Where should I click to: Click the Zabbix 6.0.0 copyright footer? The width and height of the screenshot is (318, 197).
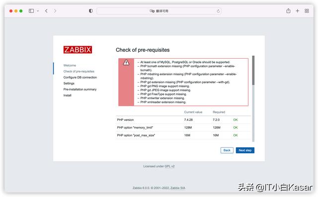(159, 188)
